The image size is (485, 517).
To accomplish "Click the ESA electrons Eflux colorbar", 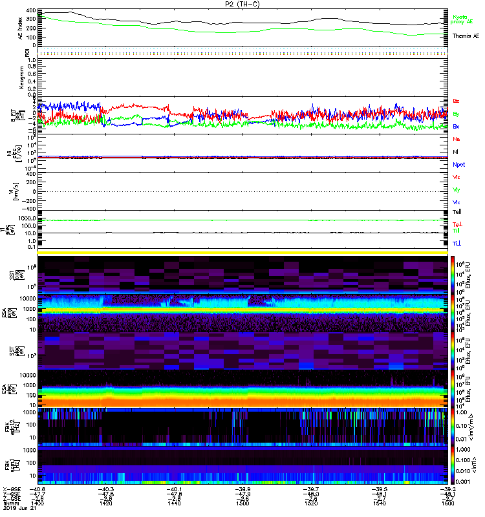I will pos(453,389).
